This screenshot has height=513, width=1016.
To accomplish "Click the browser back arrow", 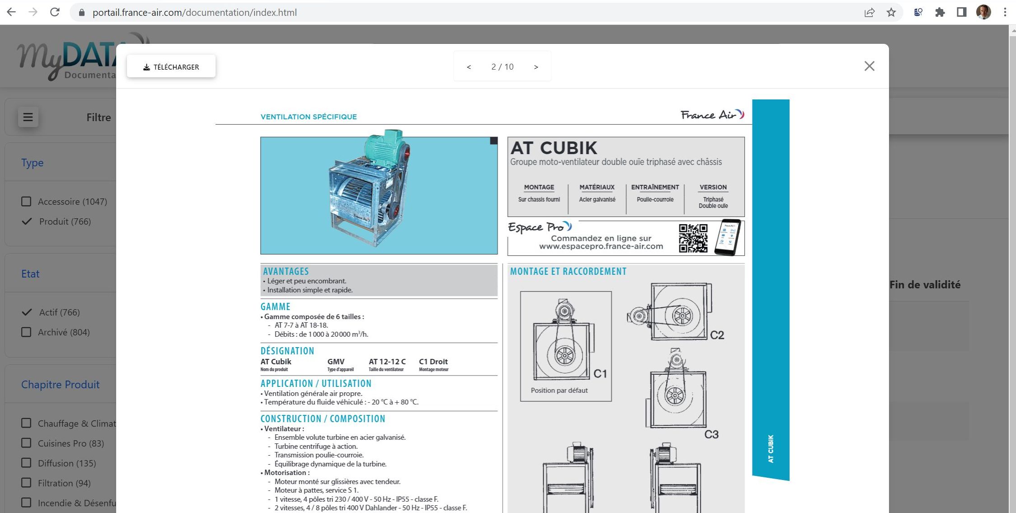I will pyautogui.click(x=11, y=12).
